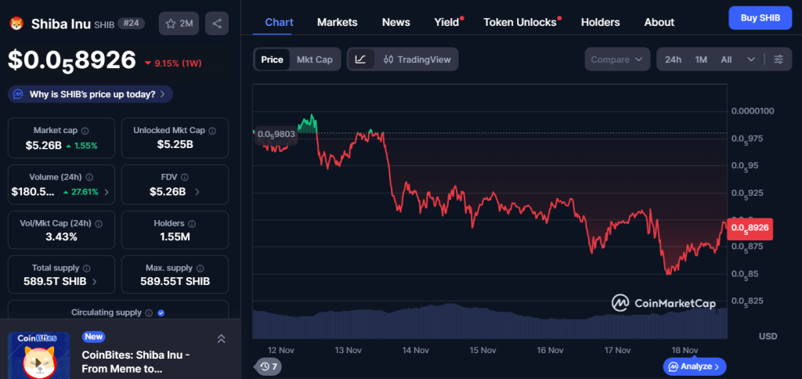
Task: Open the Compare dropdown
Action: 618,60
